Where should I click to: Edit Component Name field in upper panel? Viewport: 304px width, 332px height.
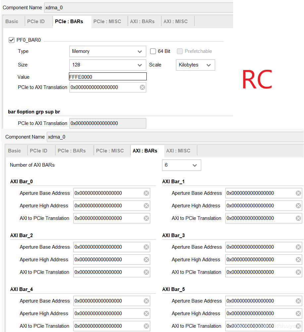pyautogui.click(x=139, y=8)
